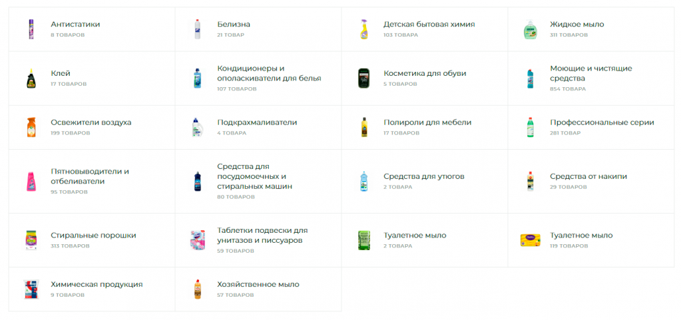Open Таблетки подвески для унитазов category
The height and width of the screenshot is (320, 681).
(x=262, y=235)
